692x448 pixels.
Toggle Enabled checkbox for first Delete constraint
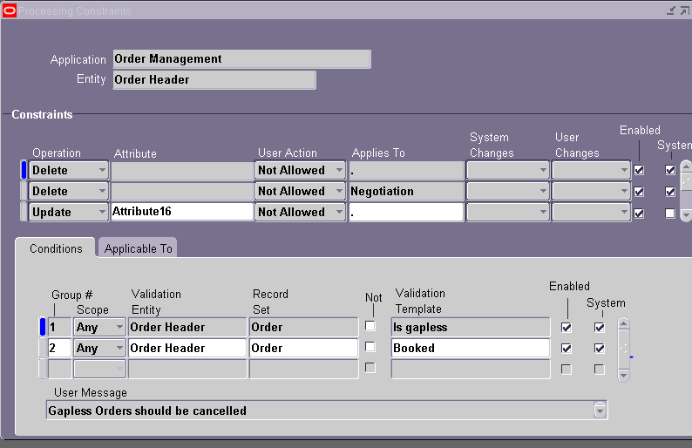(x=639, y=170)
